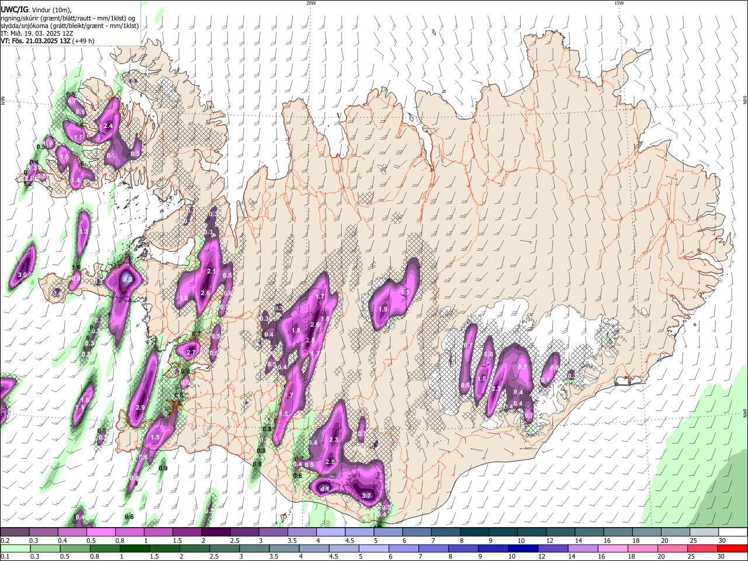Select top-row dark purple swatch for 2–2.5 mm
Image resolution: width=748 pixels, height=561 pixels.
[216, 532]
